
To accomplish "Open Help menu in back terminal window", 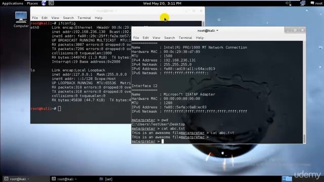I will (99, 18).
